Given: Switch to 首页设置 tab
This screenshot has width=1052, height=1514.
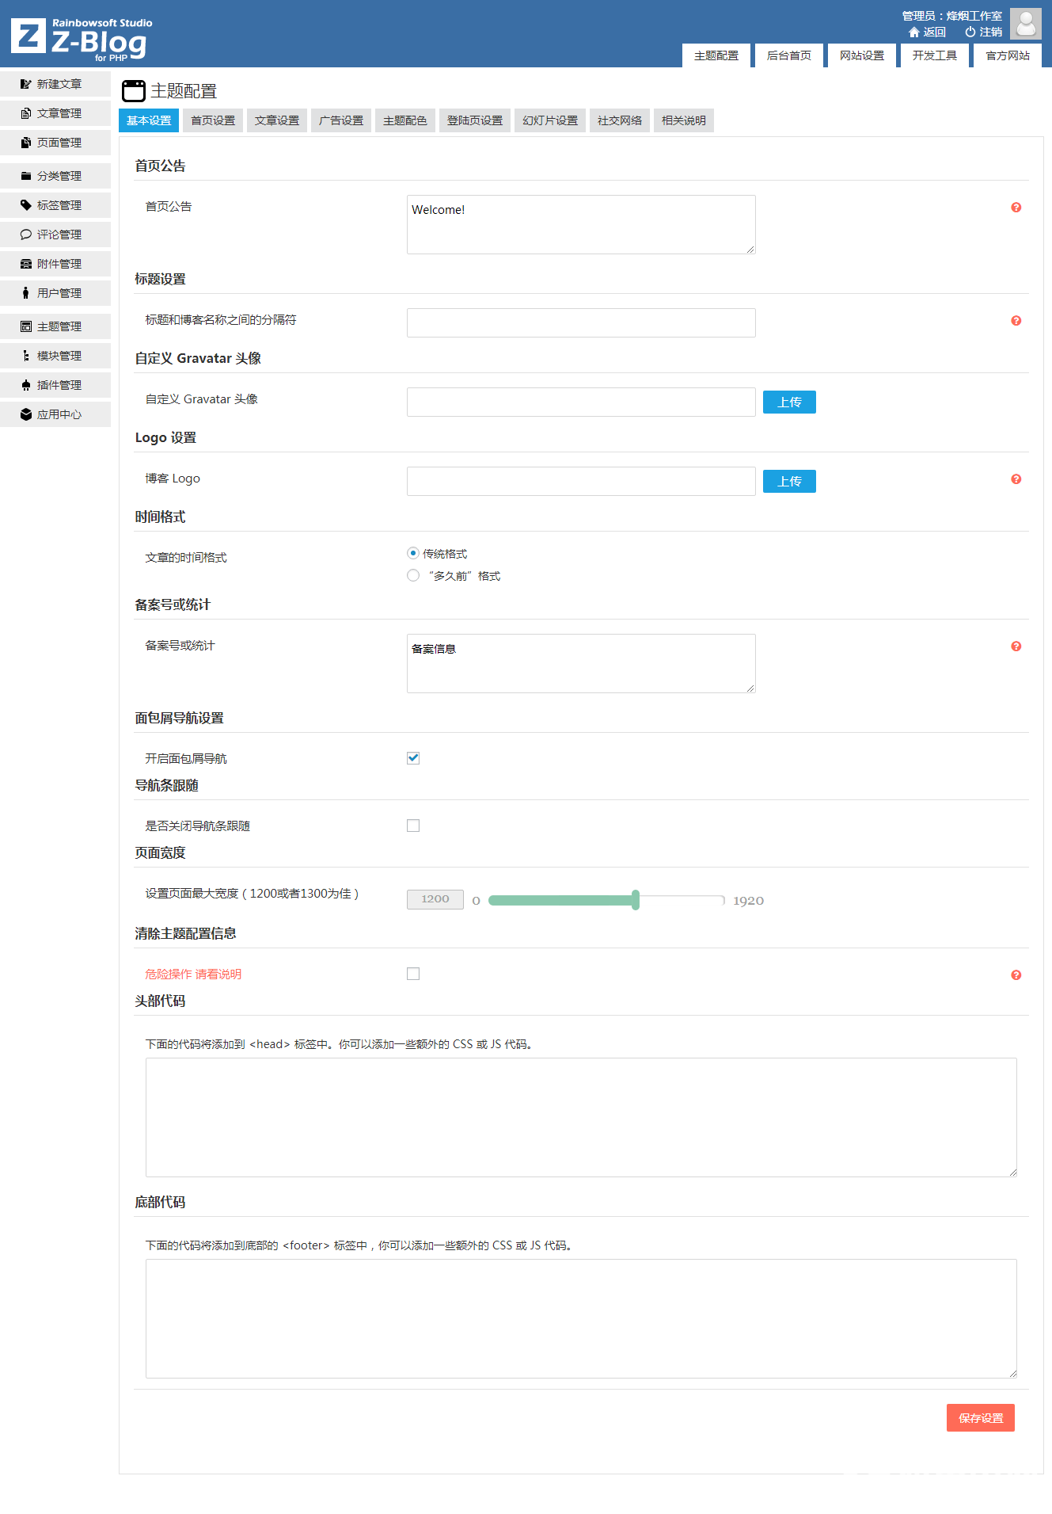Looking at the screenshot, I should 213,120.
